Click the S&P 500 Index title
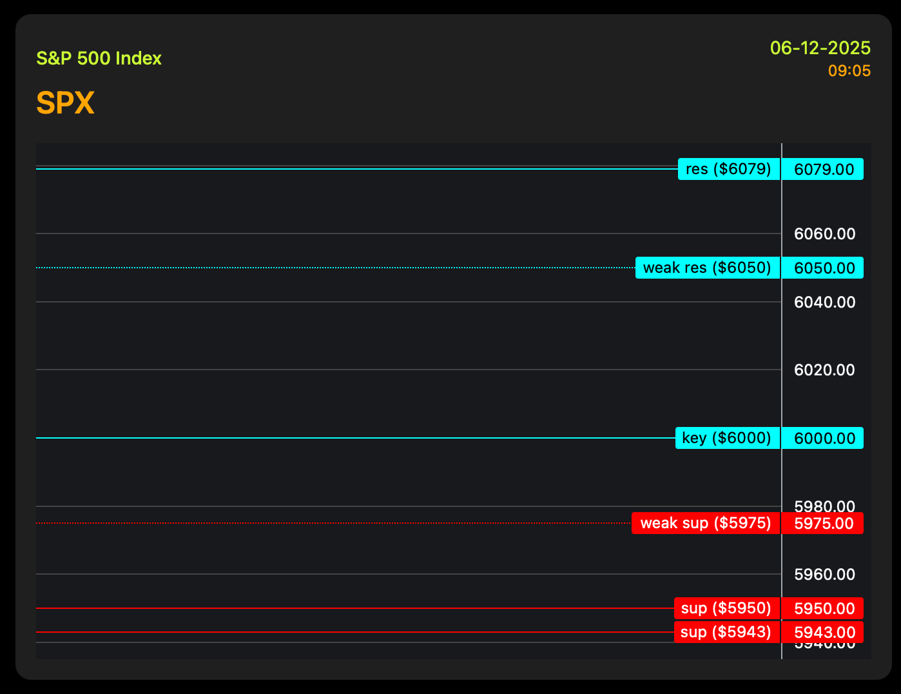This screenshot has height=694, width=901. coord(99,59)
